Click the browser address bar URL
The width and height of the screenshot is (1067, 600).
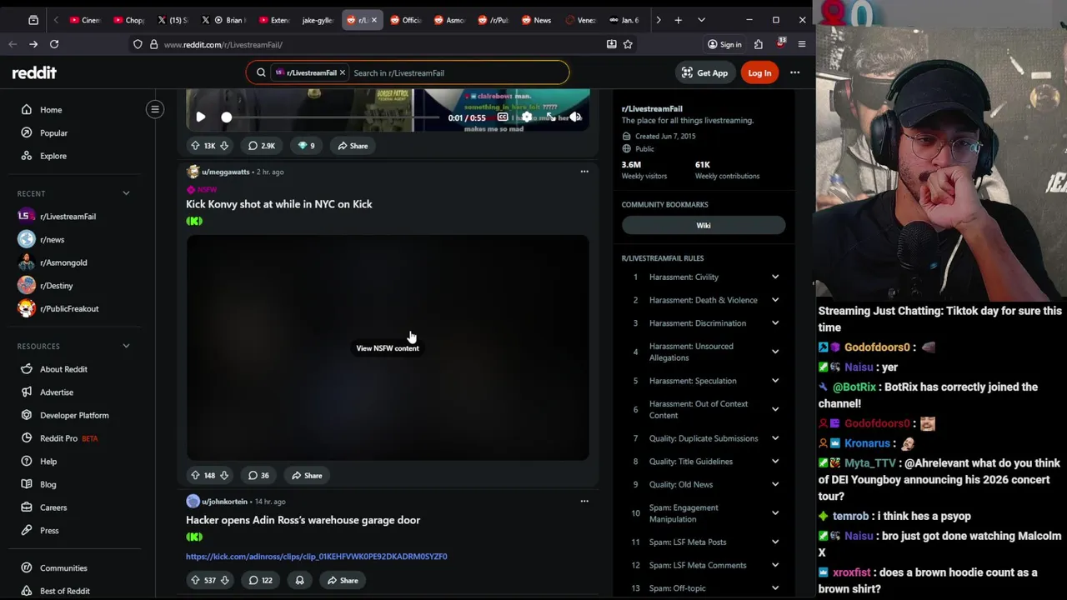[x=223, y=44]
